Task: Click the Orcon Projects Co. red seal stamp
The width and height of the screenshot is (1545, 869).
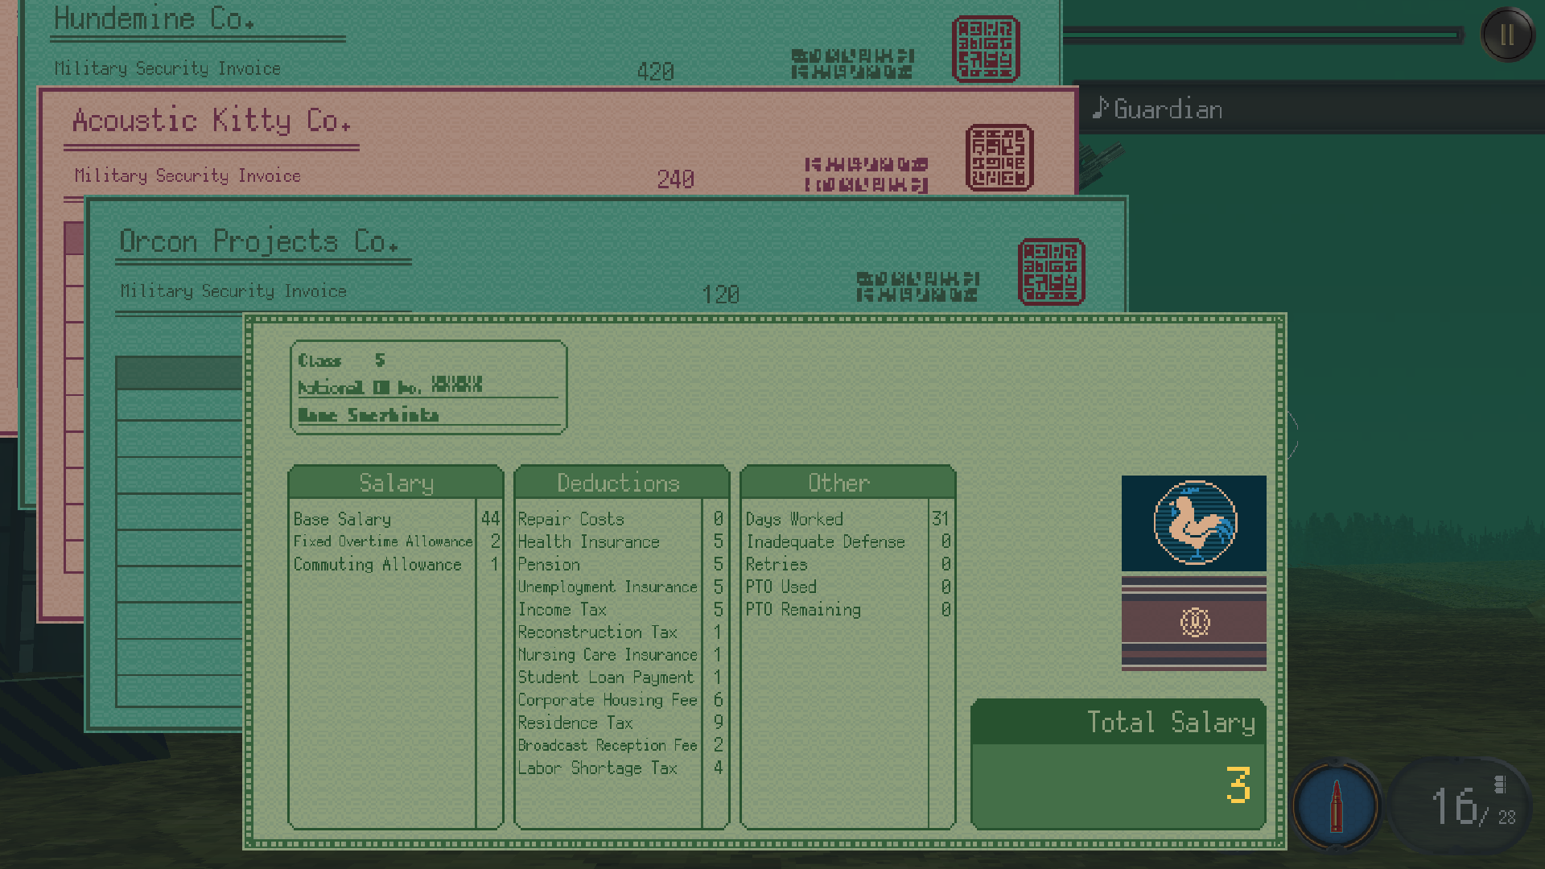Action: pos(1051,272)
